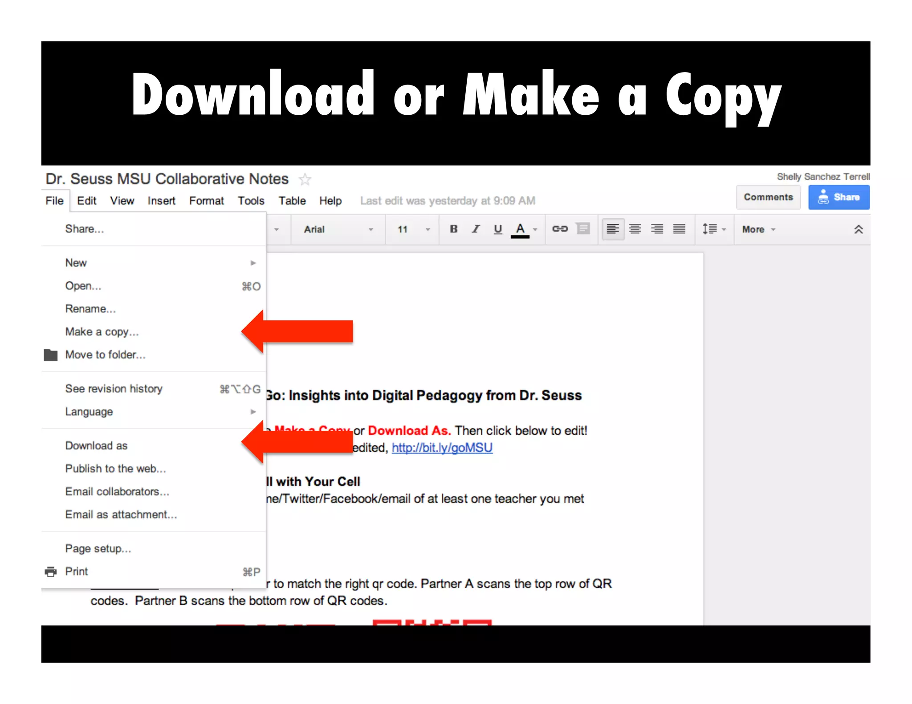Open the Format menu
912x704 pixels.
(x=206, y=201)
